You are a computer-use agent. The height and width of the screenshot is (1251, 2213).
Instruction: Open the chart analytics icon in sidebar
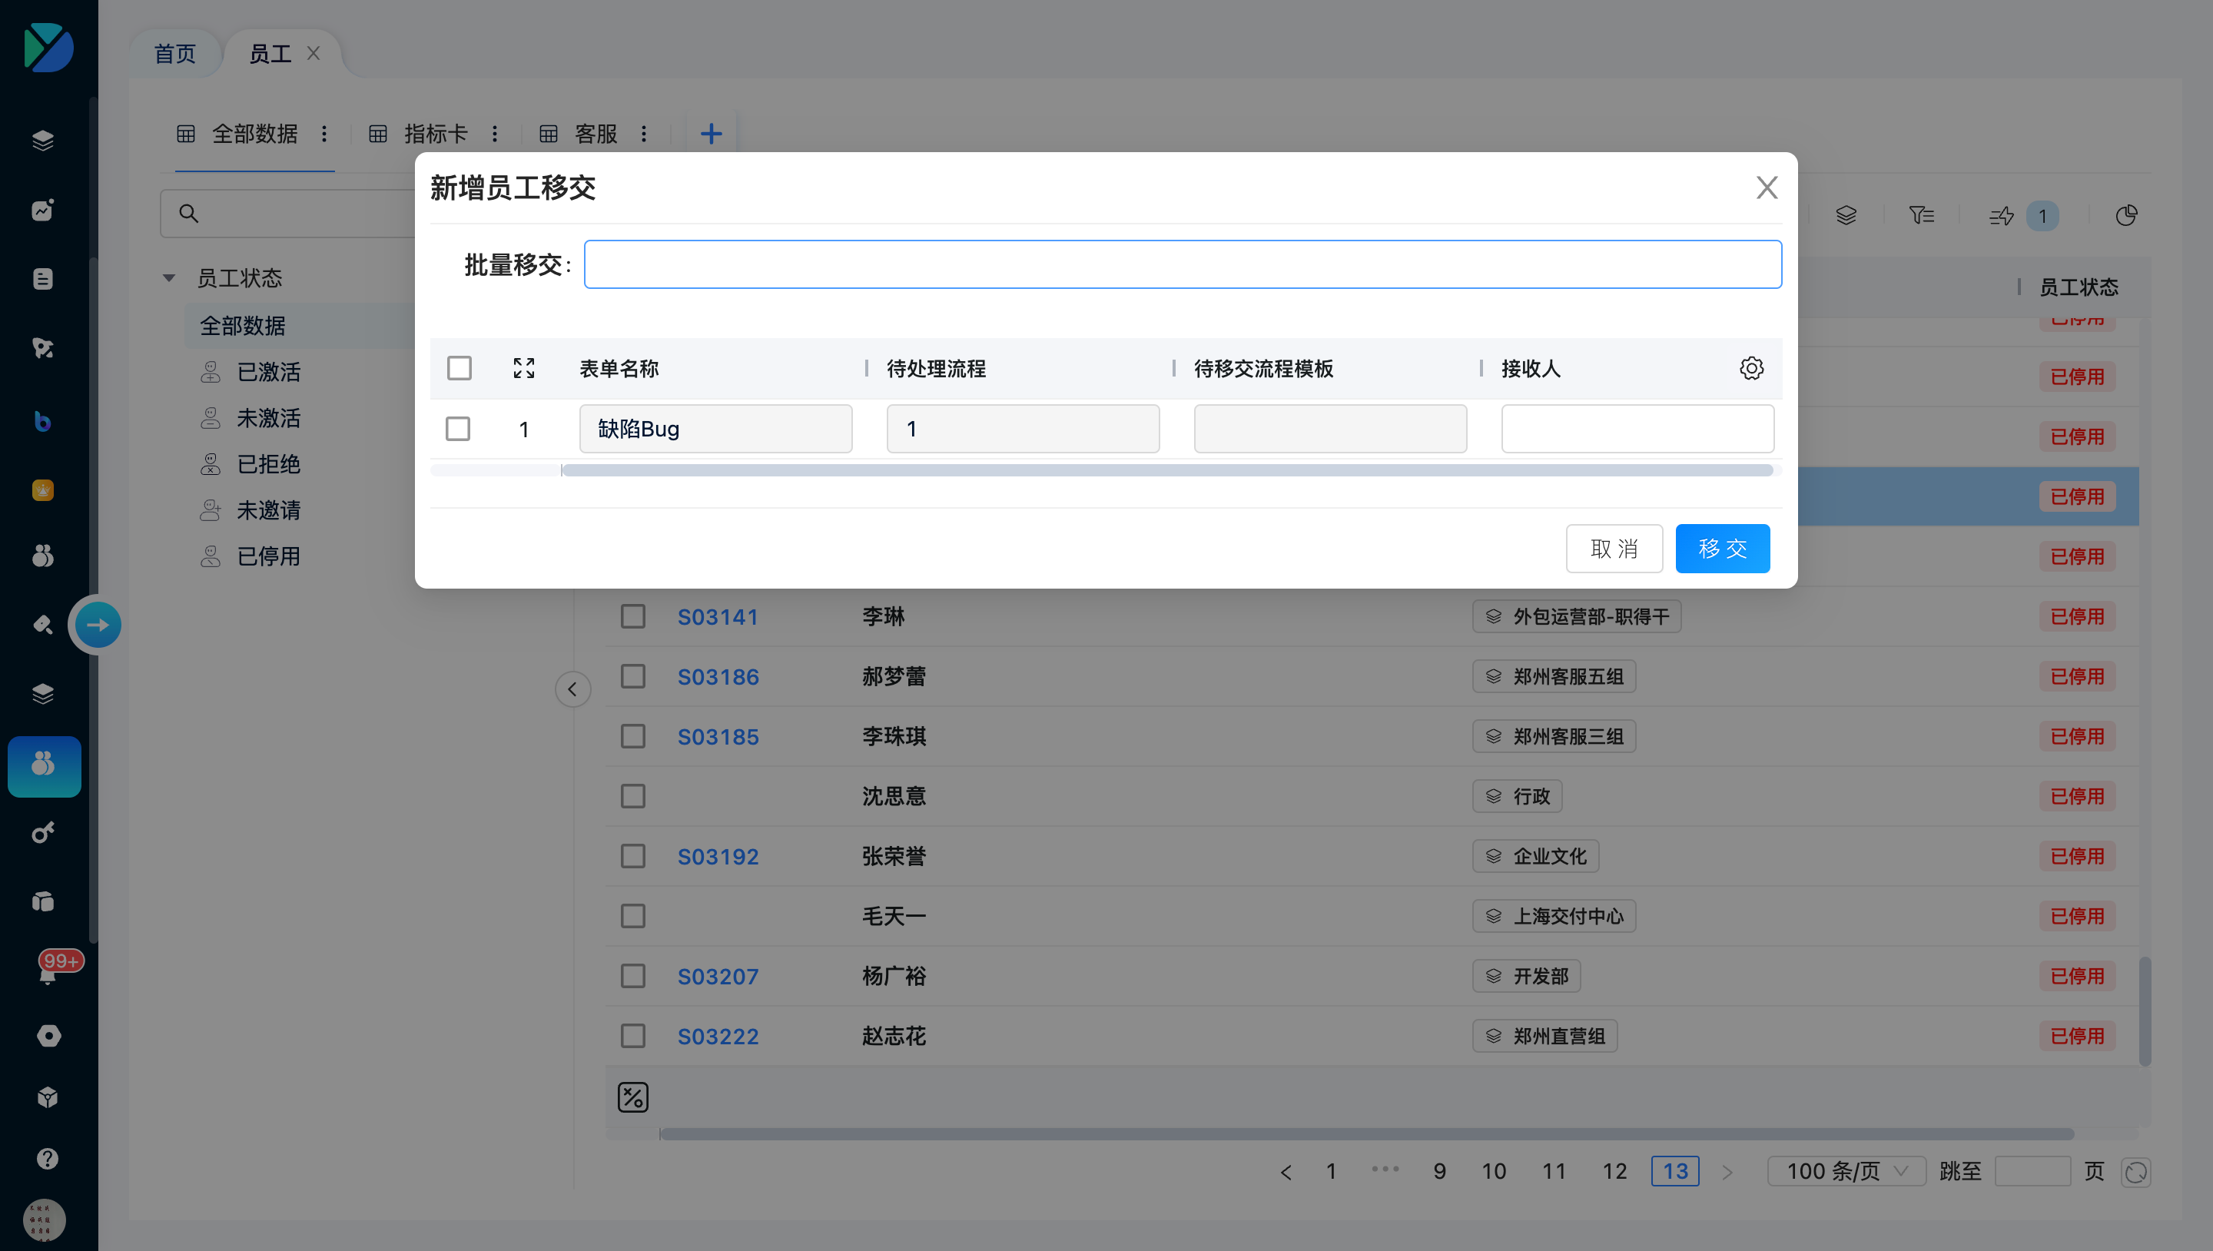(43, 210)
